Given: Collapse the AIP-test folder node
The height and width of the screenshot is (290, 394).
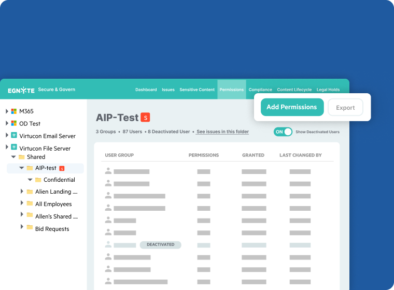Looking at the screenshot, I should 21,168.
